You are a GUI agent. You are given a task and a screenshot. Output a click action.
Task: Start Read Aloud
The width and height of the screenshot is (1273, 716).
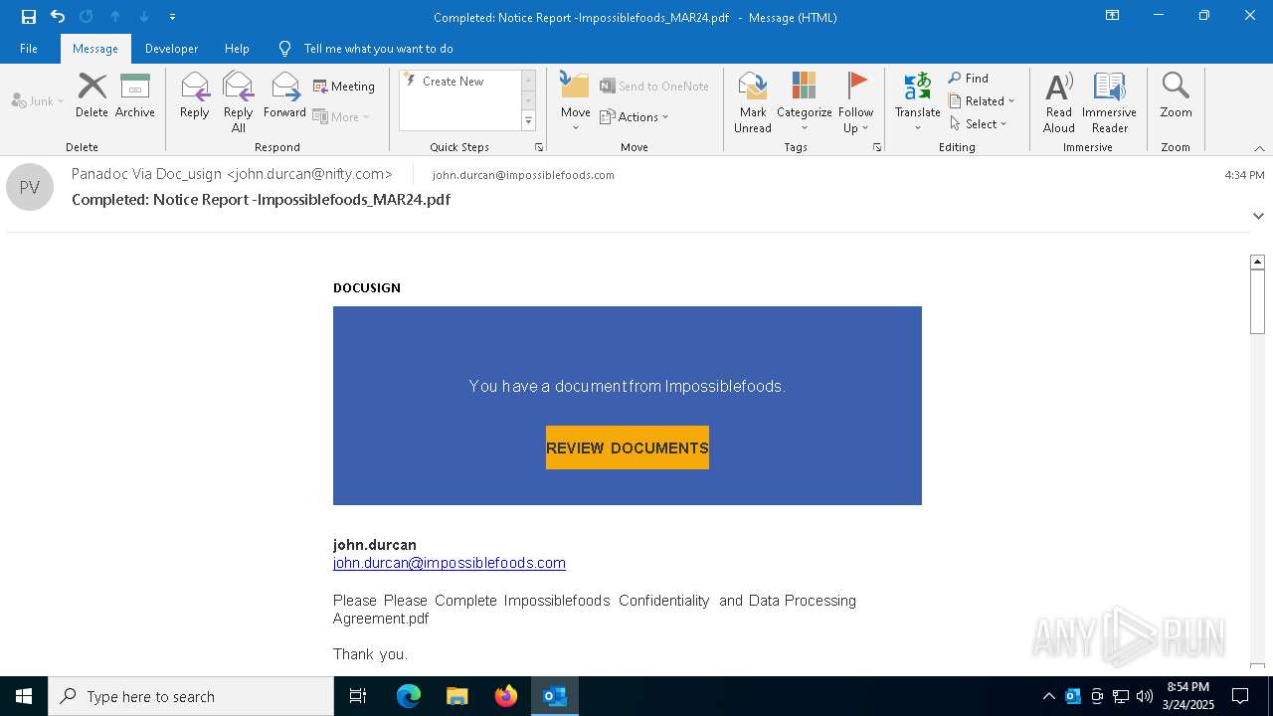[1058, 102]
